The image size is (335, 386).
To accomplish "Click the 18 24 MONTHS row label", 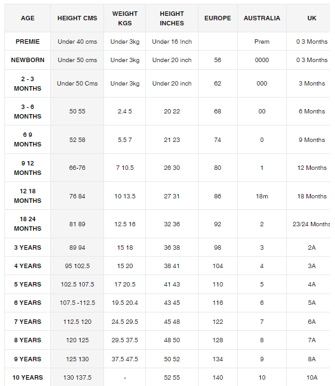I will [x=28, y=224].
